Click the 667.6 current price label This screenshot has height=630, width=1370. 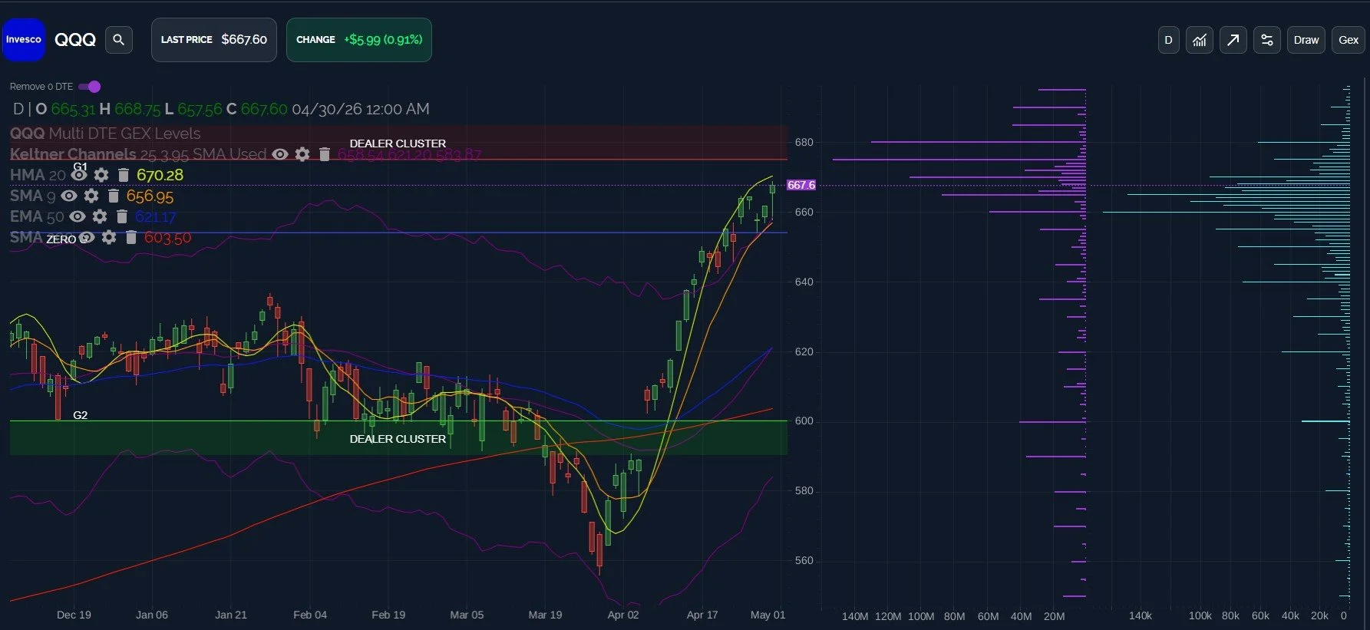click(801, 185)
